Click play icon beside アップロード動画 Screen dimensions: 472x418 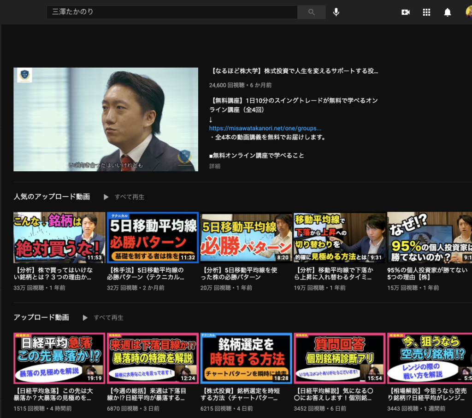[x=85, y=318]
